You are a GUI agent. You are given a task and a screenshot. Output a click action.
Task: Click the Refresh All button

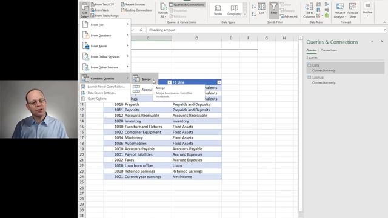tap(163, 10)
